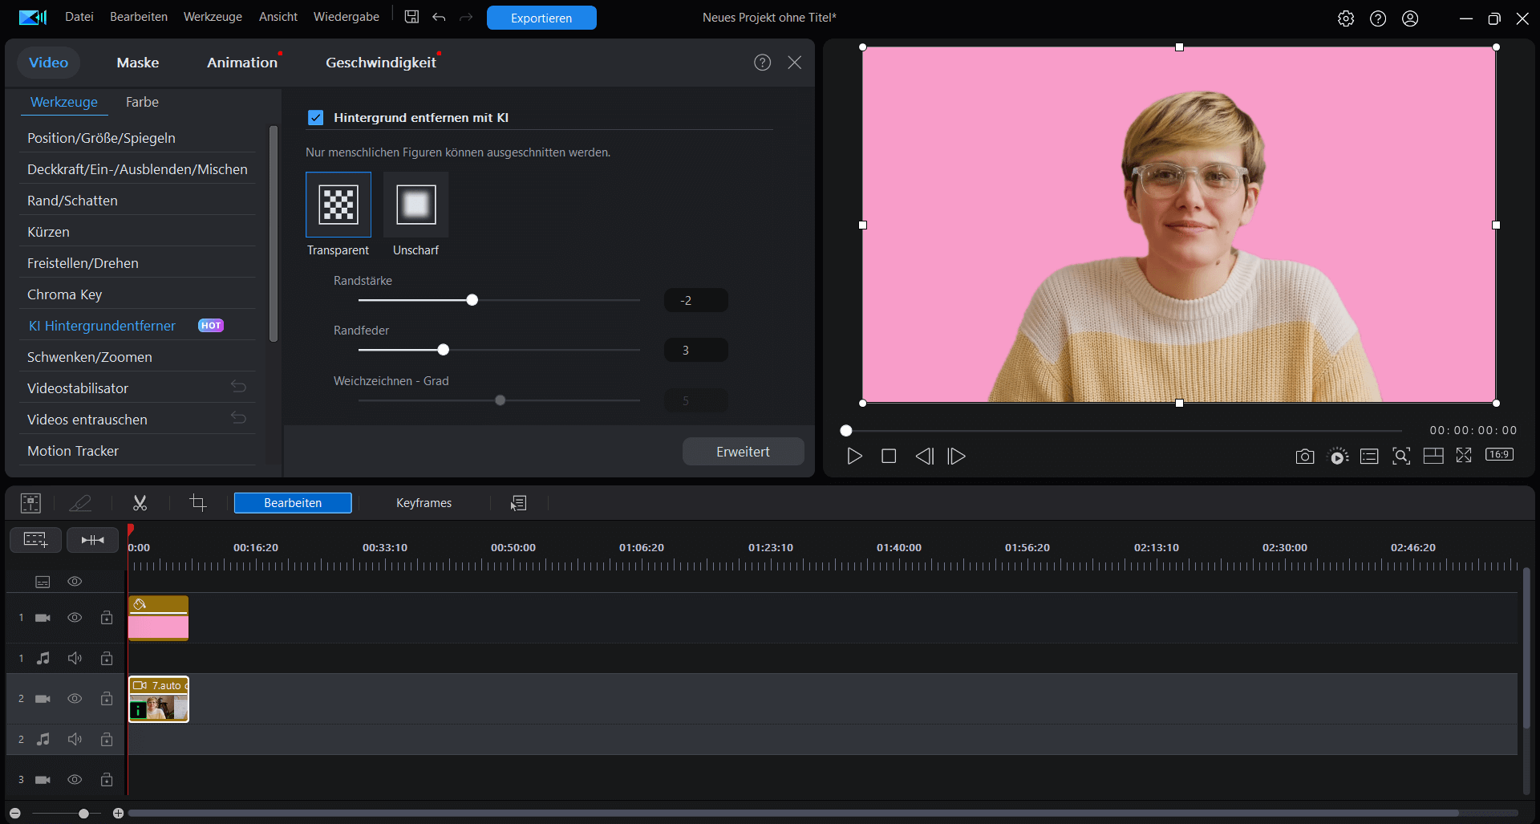Viewport: 1540px width, 824px height.
Task: Open the preferences gear icon
Action: [x=1345, y=18]
